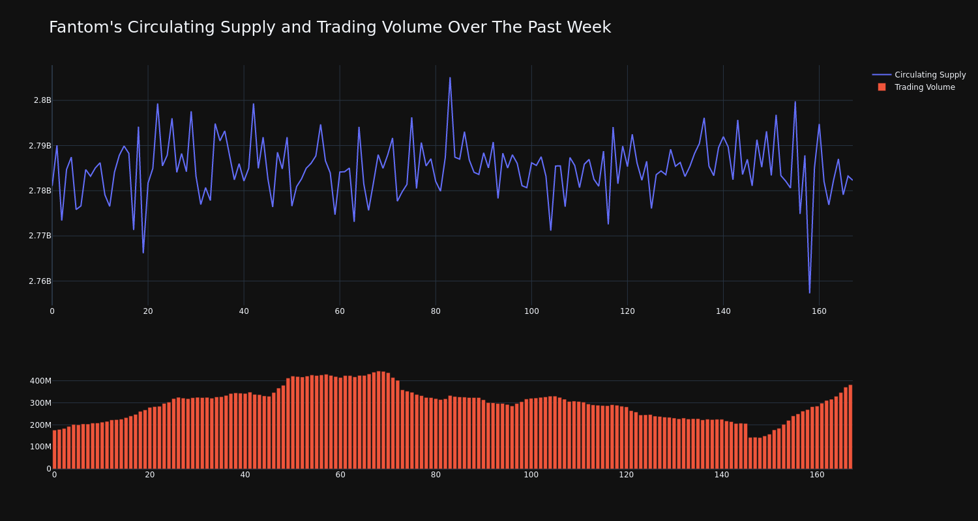Click the last volume bar at far right

click(x=850, y=427)
